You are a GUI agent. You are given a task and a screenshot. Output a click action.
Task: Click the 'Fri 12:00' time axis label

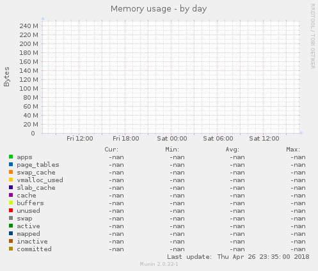coord(80,139)
